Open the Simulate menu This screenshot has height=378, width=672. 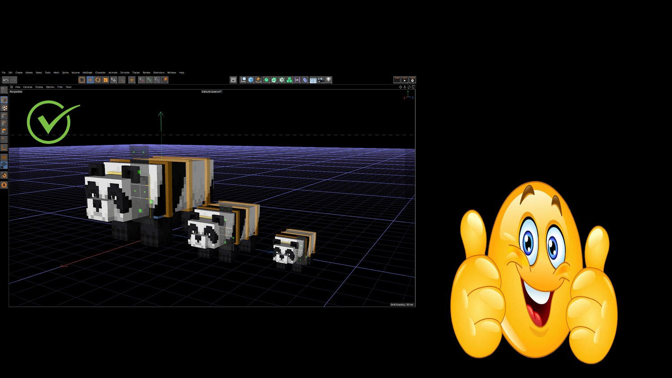coord(125,73)
